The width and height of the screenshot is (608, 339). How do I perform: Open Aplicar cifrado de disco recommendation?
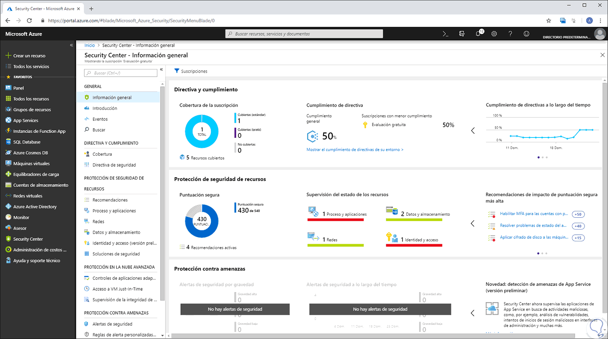pos(534,237)
